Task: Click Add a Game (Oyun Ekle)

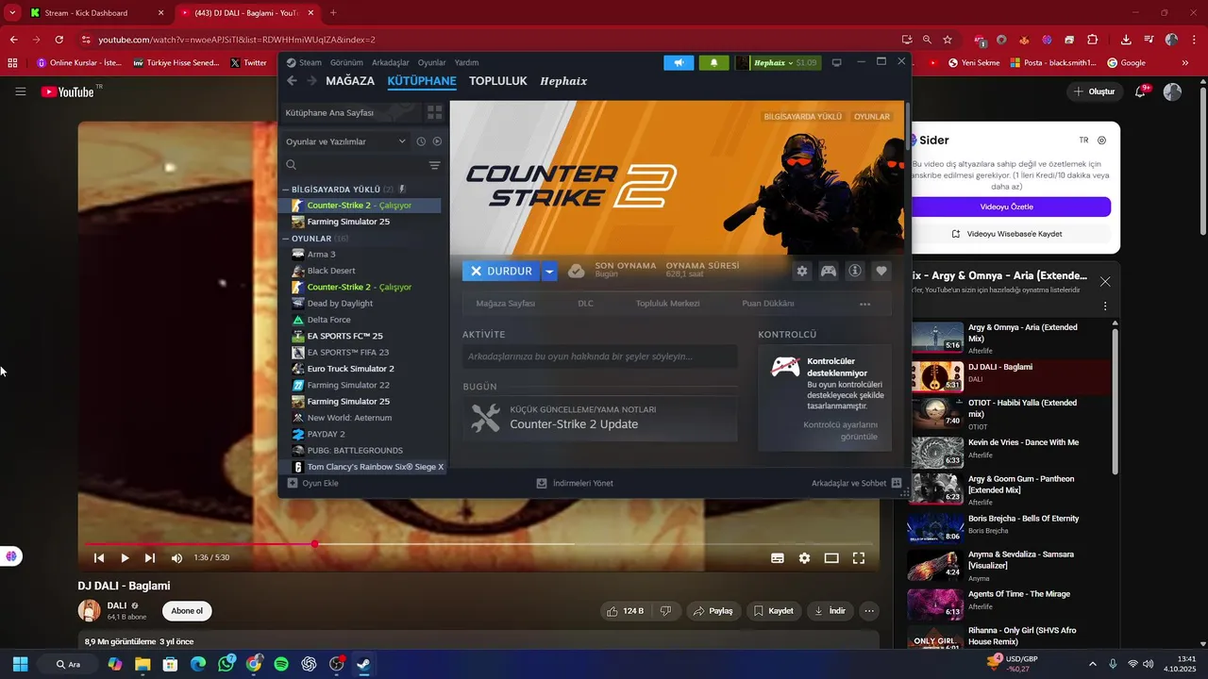Action: tap(313, 483)
